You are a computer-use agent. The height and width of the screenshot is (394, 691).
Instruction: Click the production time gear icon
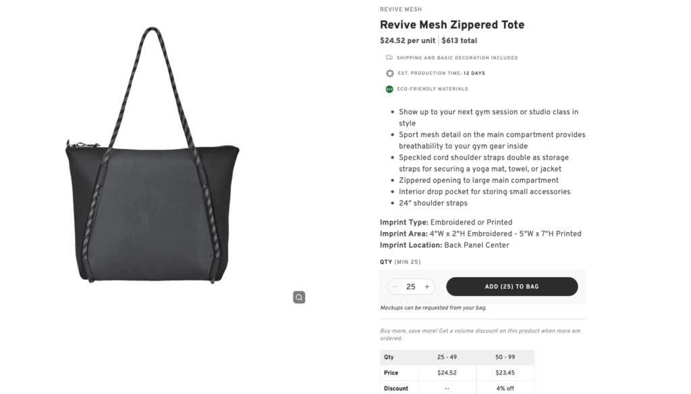[x=389, y=73]
